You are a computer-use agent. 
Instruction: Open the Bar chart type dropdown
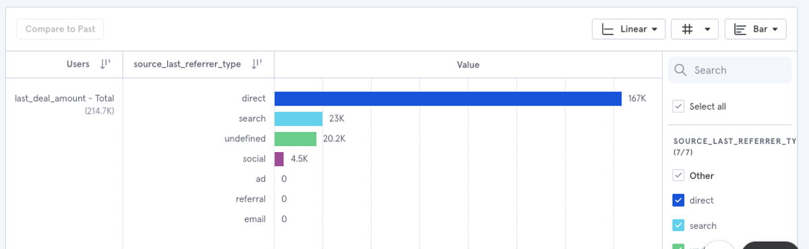tap(755, 30)
